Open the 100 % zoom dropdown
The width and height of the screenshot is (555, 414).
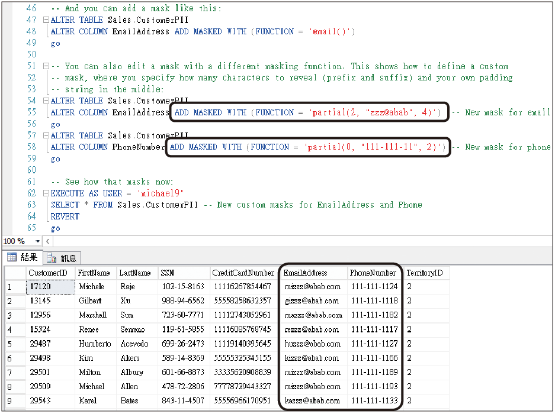[37, 241]
